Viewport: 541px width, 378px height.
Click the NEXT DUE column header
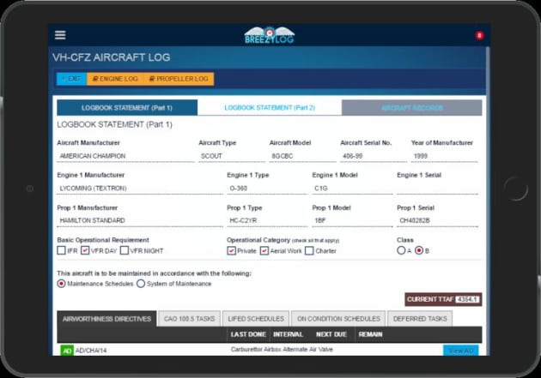click(x=331, y=334)
